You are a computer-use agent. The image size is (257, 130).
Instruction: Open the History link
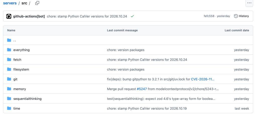tap(241, 16)
